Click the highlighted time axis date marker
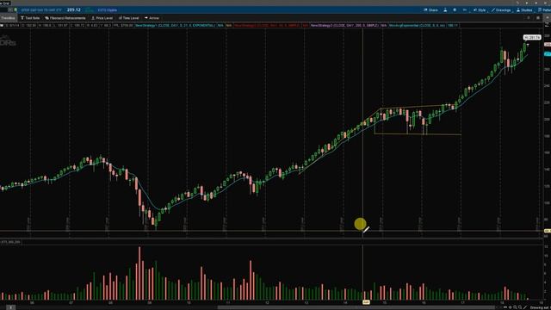Viewport: 551px width, 310px height. [366, 302]
